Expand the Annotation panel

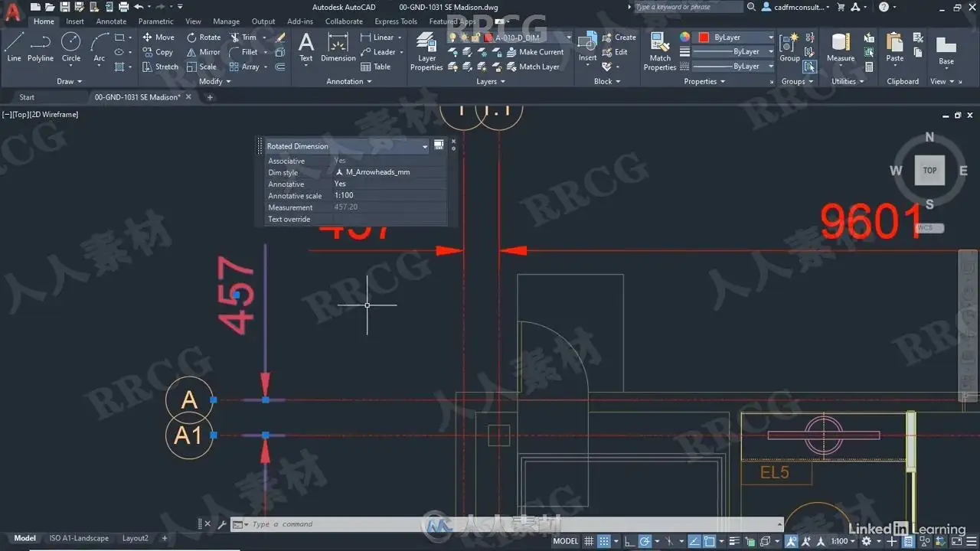(349, 81)
